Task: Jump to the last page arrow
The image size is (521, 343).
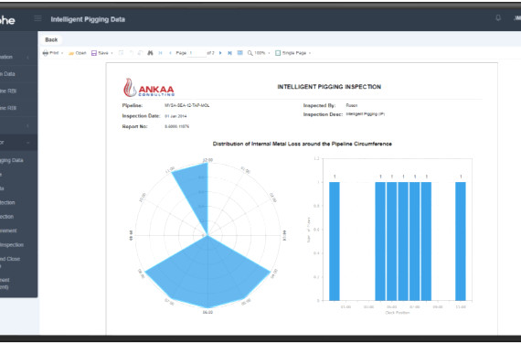Action: click(x=229, y=53)
